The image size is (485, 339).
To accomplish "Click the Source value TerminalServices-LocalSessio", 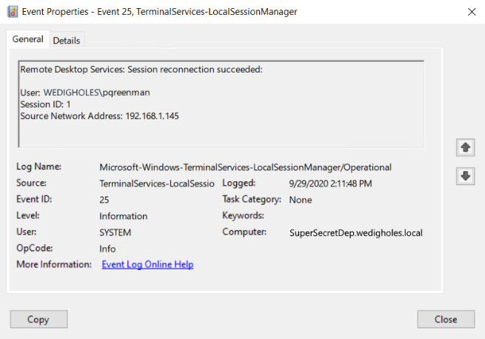I will (157, 184).
